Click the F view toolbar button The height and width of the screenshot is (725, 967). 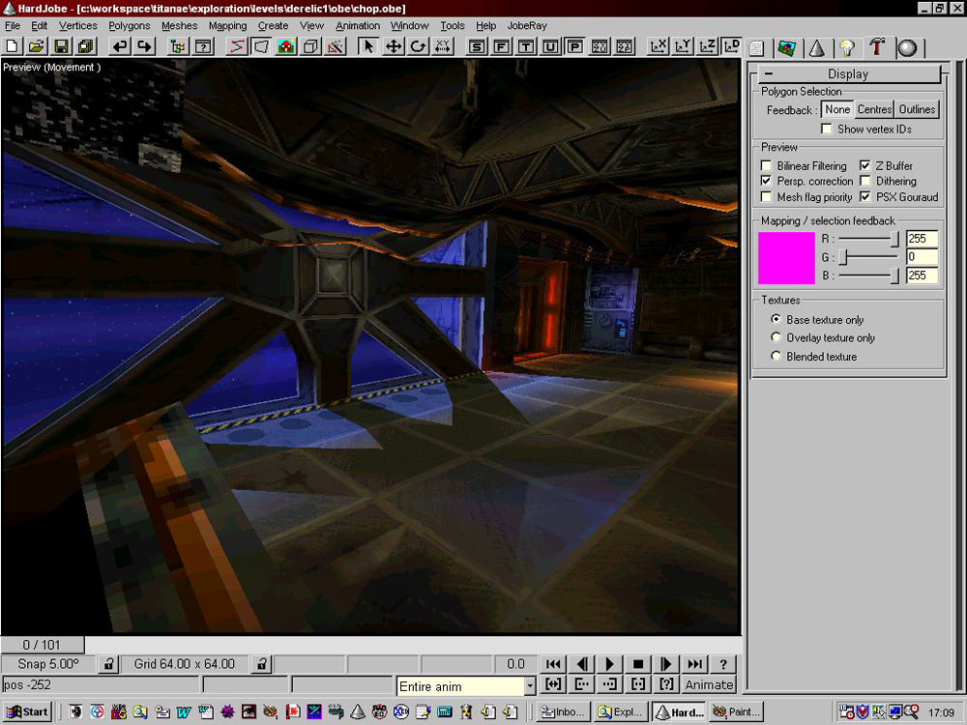click(501, 46)
